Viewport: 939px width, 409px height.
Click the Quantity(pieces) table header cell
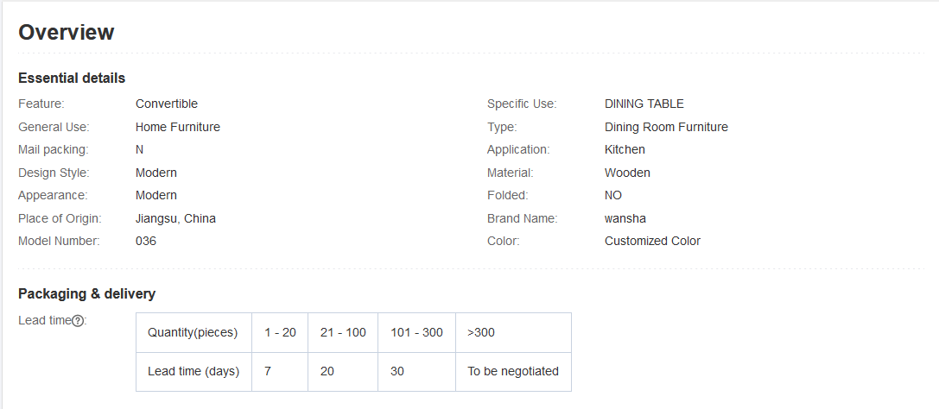point(194,332)
